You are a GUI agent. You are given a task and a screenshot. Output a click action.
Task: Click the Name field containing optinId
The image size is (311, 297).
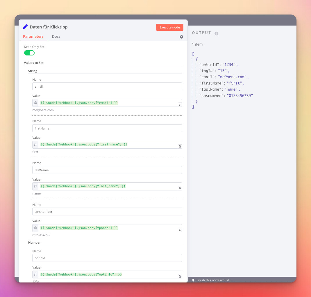point(107,258)
